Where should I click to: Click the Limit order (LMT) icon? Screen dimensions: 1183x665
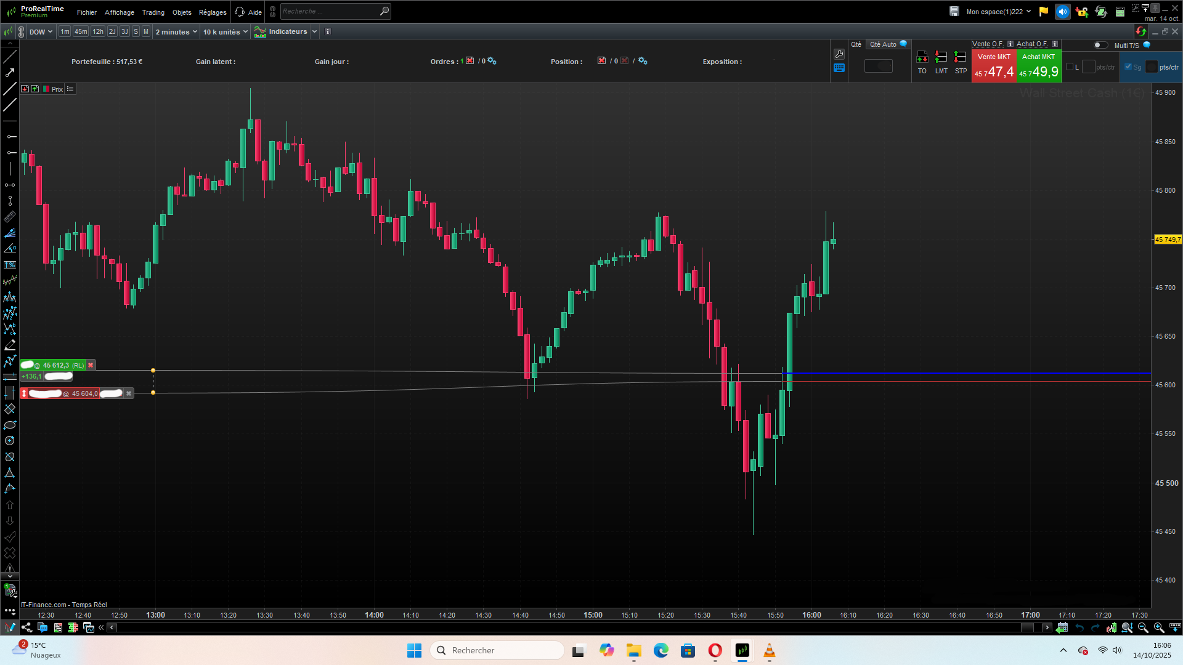click(x=941, y=58)
